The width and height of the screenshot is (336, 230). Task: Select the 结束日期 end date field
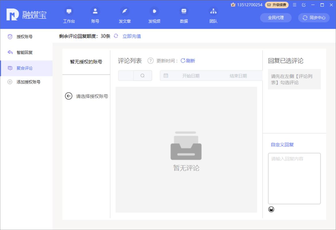coord(238,76)
